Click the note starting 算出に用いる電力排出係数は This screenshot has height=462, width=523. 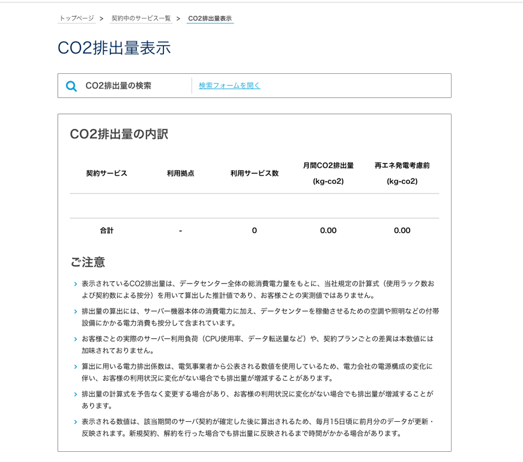(x=257, y=372)
